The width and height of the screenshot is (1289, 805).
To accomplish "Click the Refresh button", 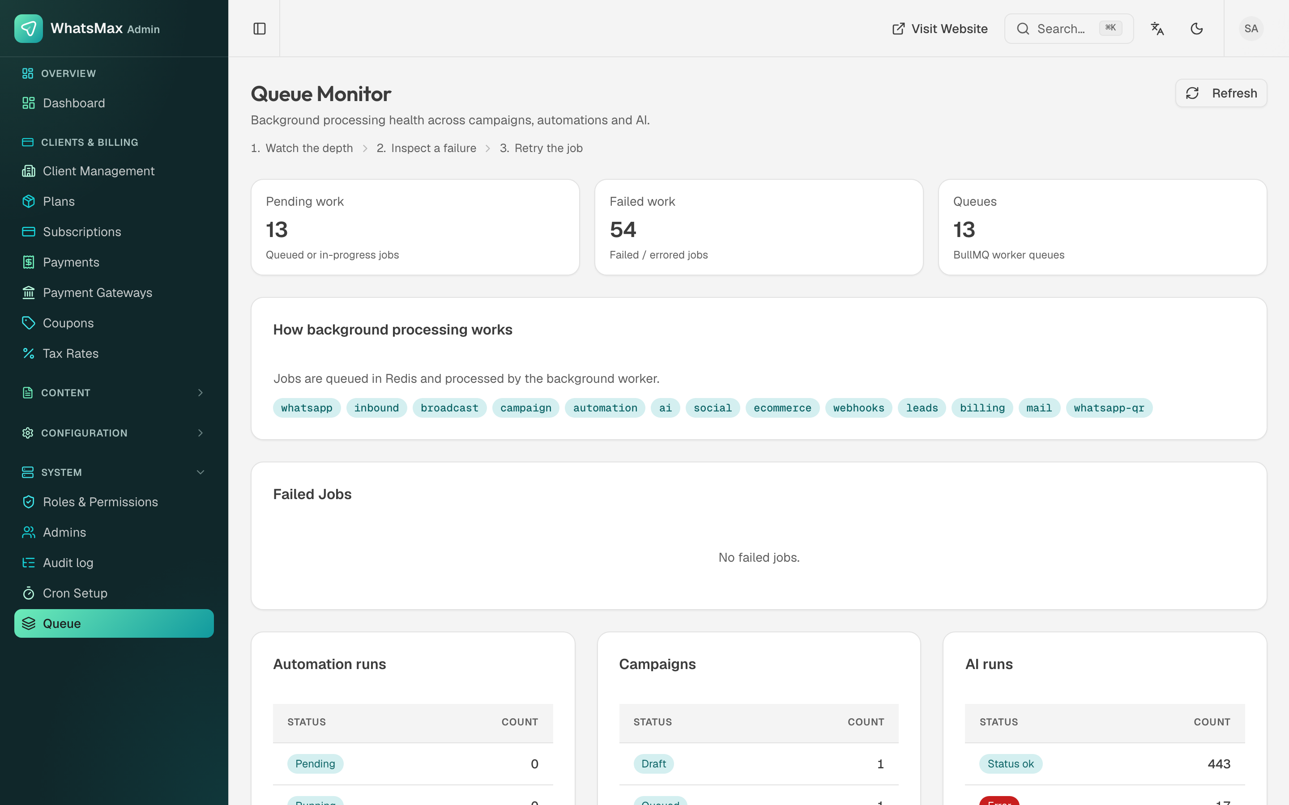I will coord(1221,93).
